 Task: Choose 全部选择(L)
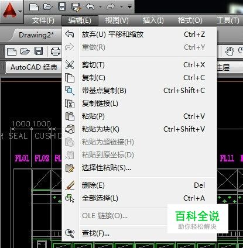pyautogui.click(x=139, y=198)
